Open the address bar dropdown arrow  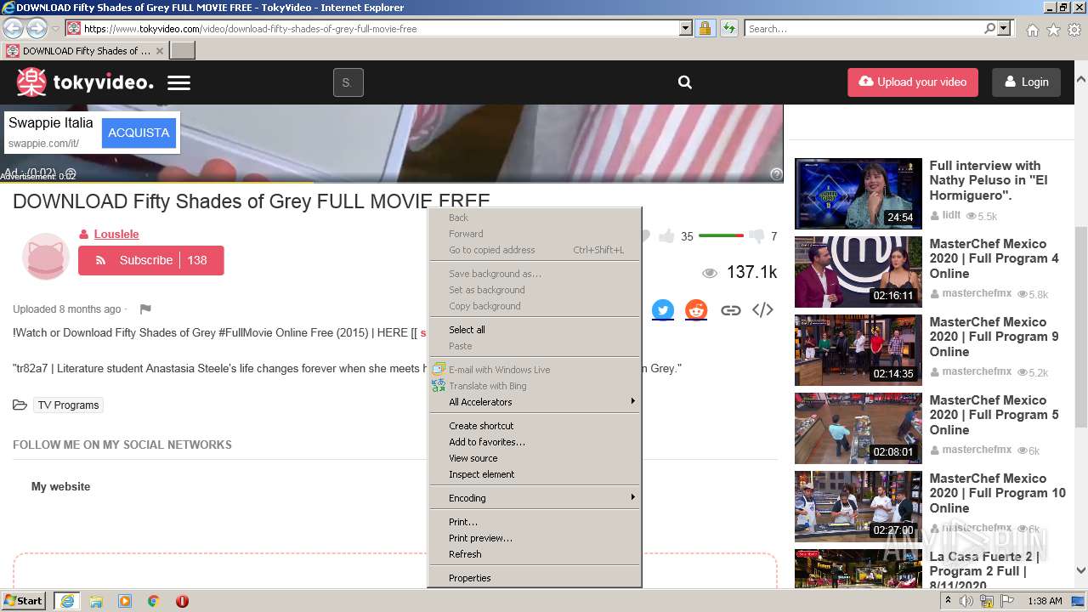pos(686,29)
